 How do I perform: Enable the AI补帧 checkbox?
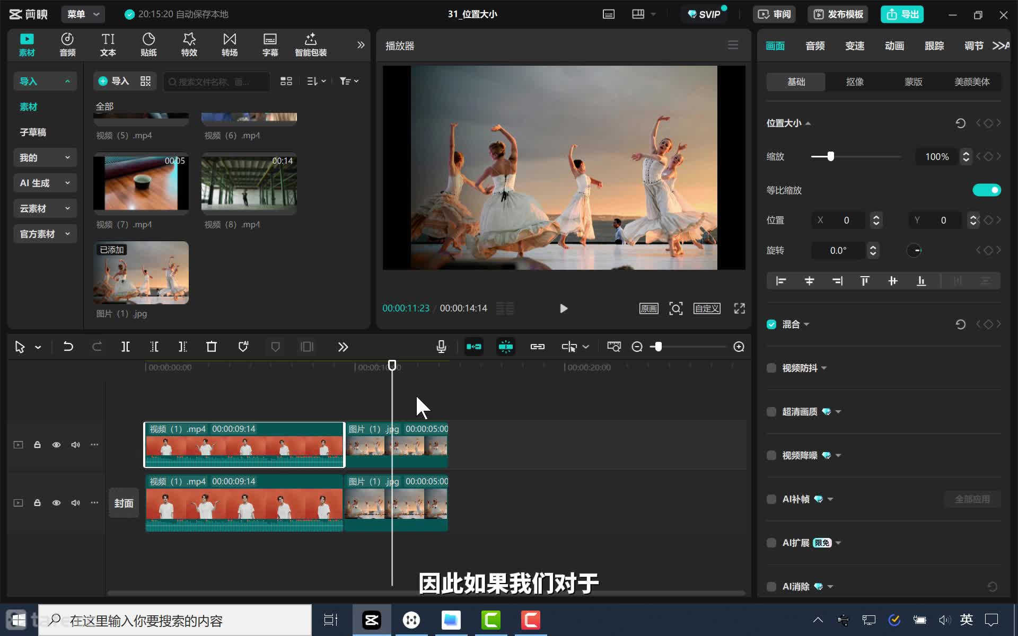coord(771,499)
